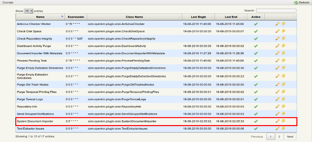Sort by the Class Name column header
This screenshot has height=142, width=312.
pyautogui.click(x=134, y=17)
